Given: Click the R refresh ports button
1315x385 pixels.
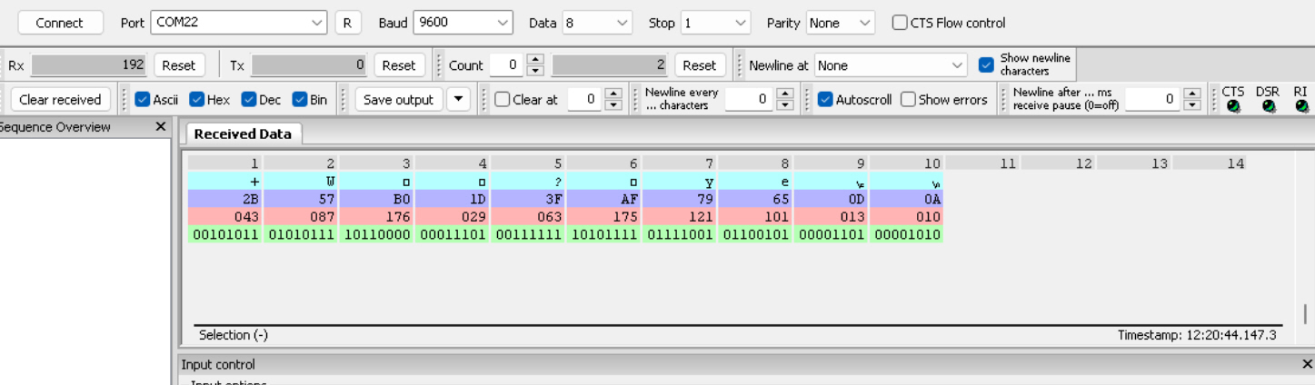Looking at the screenshot, I should pyautogui.click(x=346, y=23).
